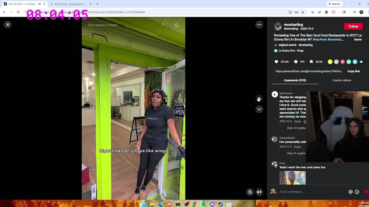Toggle the auto-scroll icon next to volume

point(250,192)
